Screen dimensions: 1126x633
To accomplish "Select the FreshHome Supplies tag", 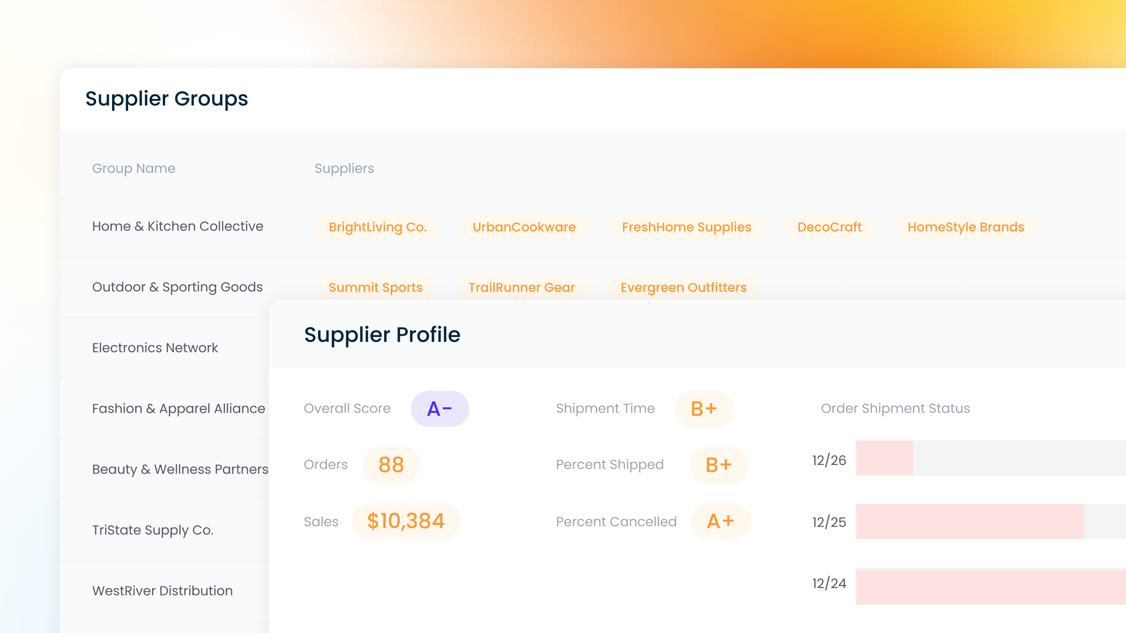I will (686, 227).
